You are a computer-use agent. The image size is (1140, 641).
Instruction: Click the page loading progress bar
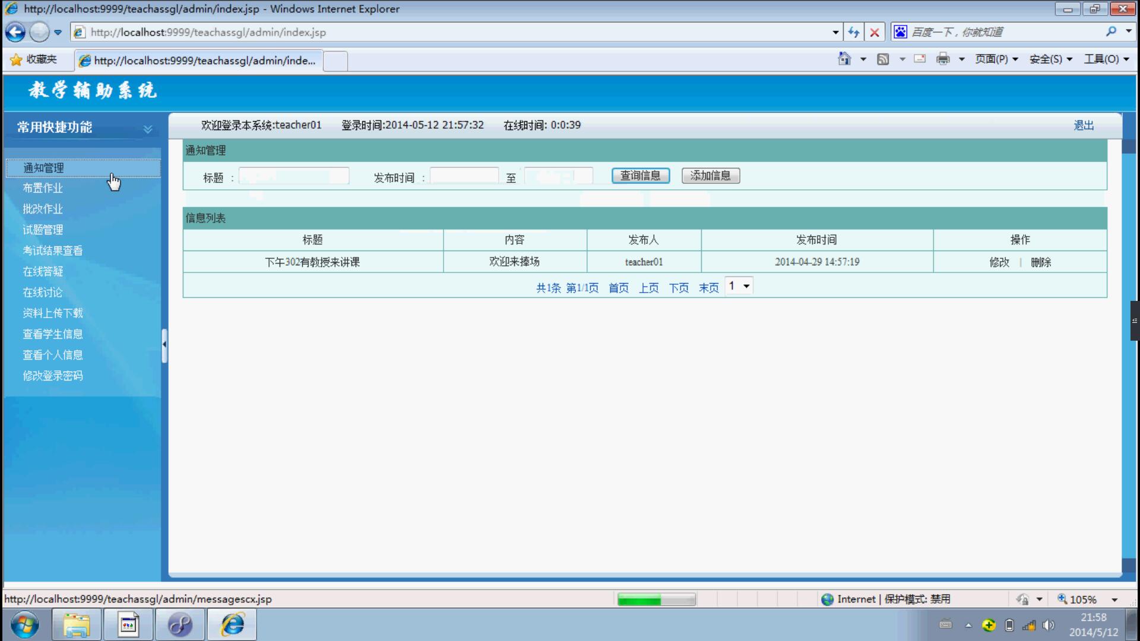point(657,599)
